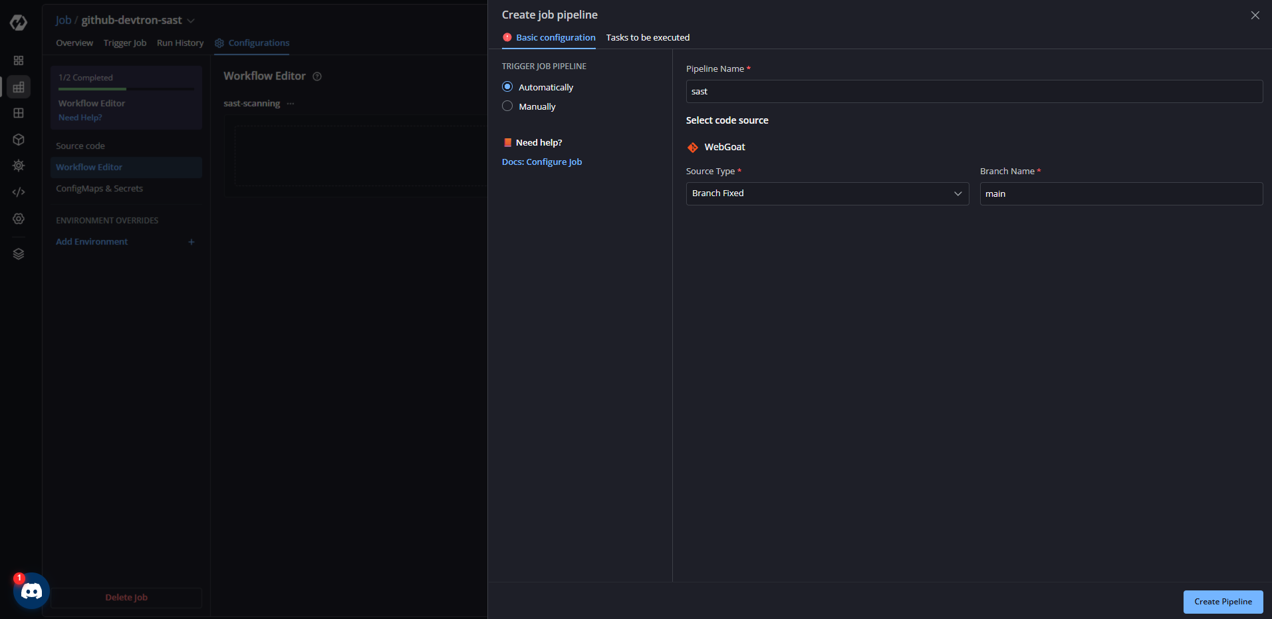Click the 1/2 Completed progress bar
This screenshot has width=1272, height=619.
[126, 88]
